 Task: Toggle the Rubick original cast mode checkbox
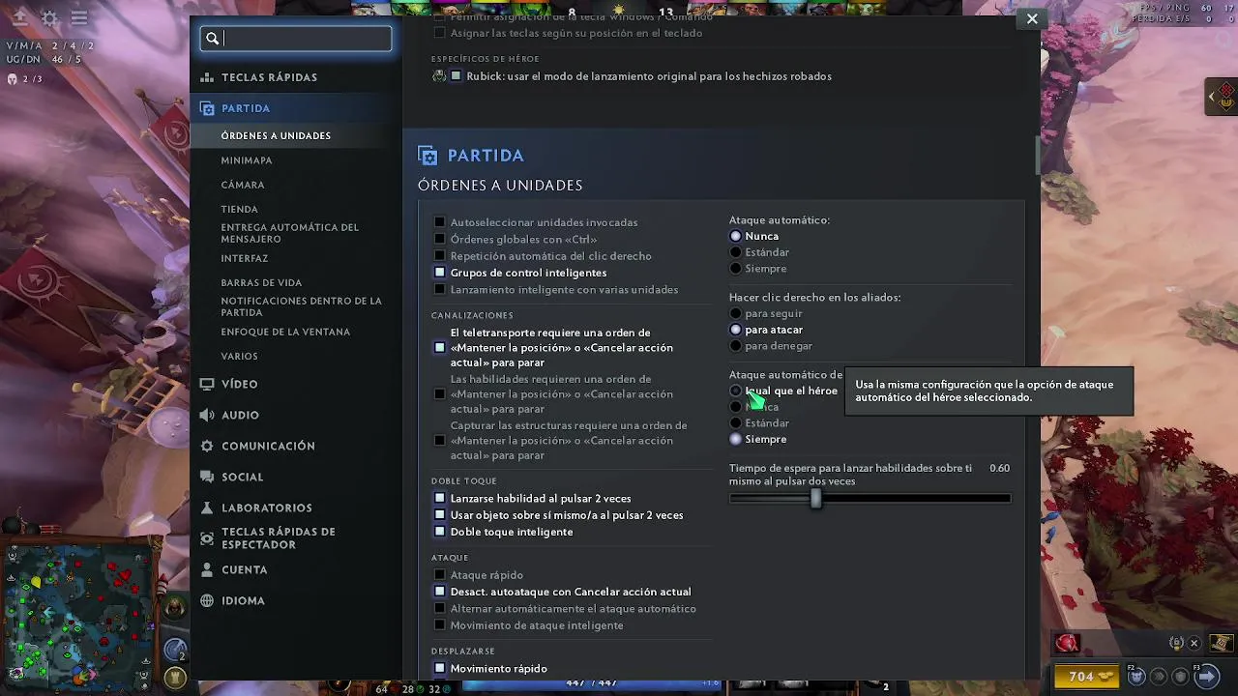tap(457, 76)
